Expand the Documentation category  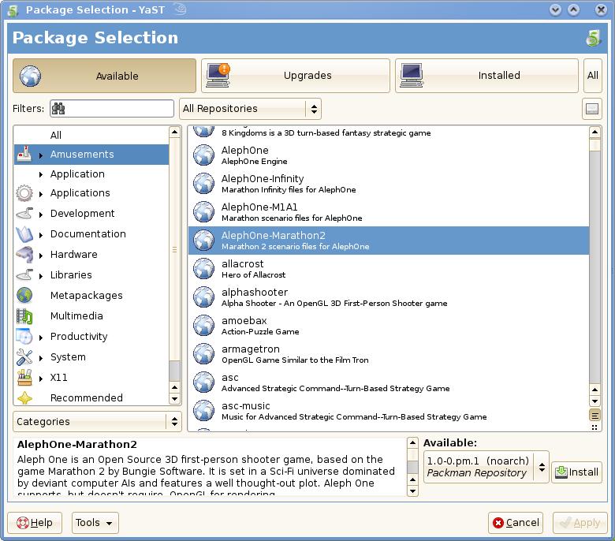41,235
